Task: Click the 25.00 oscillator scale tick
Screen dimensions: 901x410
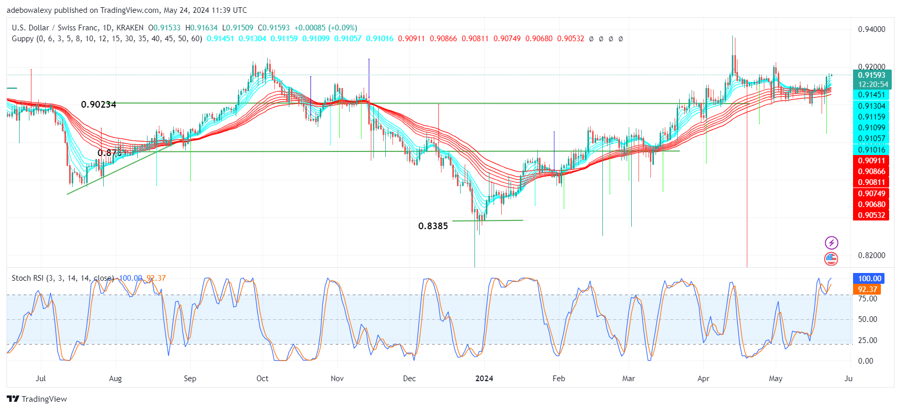Action: (x=867, y=340)
